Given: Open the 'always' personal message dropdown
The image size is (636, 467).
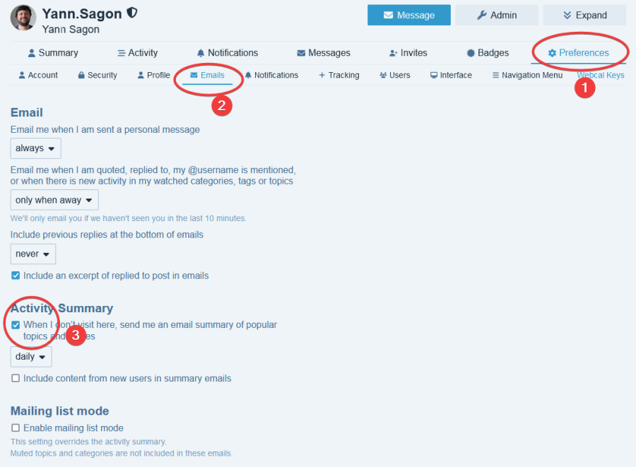Looking at the screenshot, I should [x=36, y=148].
